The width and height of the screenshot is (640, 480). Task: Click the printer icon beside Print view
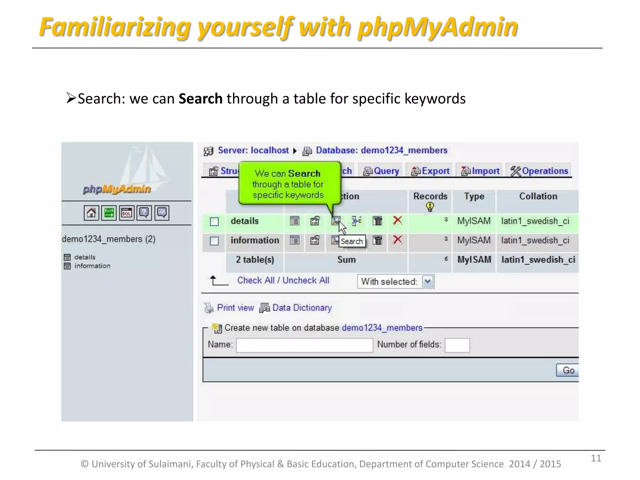pyautogui.click(x=209, y=308)
